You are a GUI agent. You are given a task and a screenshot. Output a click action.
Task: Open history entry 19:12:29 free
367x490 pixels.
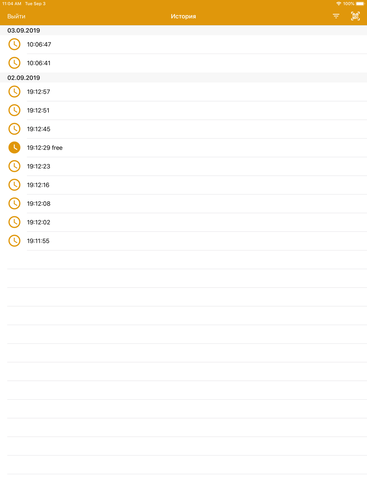coord(183,148)
